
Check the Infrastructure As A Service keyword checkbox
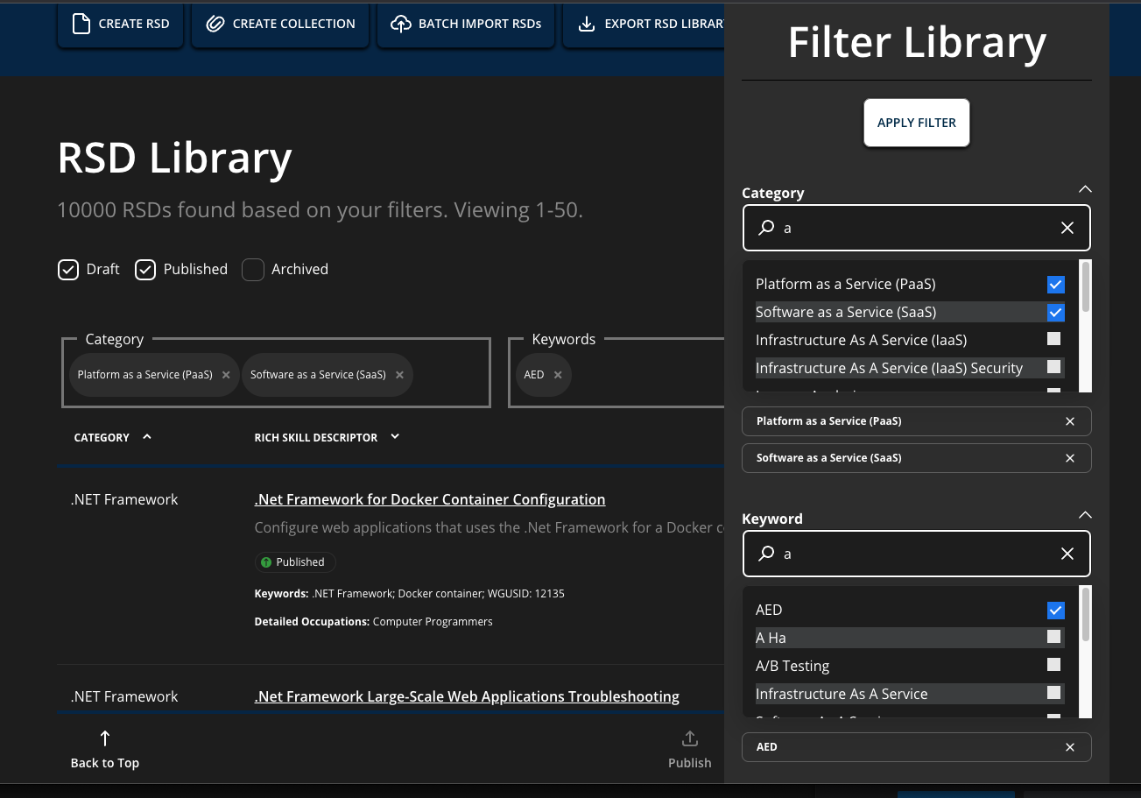click(1054, 693)
